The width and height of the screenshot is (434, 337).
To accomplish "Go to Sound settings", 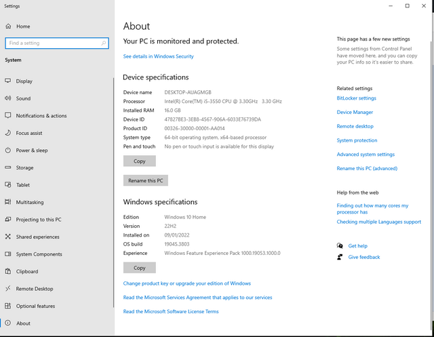I will pos(57,98).
